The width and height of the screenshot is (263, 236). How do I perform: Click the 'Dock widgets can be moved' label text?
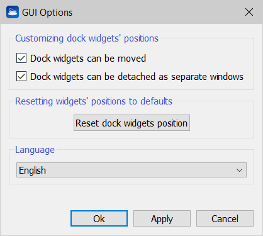tap(88, 59)
